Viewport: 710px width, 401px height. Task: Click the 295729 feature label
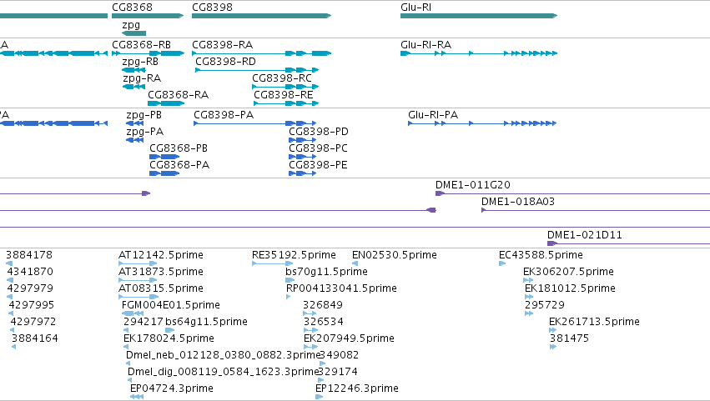[x=545, y=305]
